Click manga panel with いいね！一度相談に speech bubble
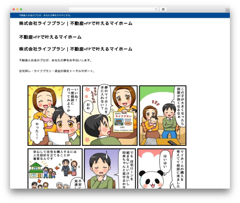240x203 pixels. [x=54, y=116]
